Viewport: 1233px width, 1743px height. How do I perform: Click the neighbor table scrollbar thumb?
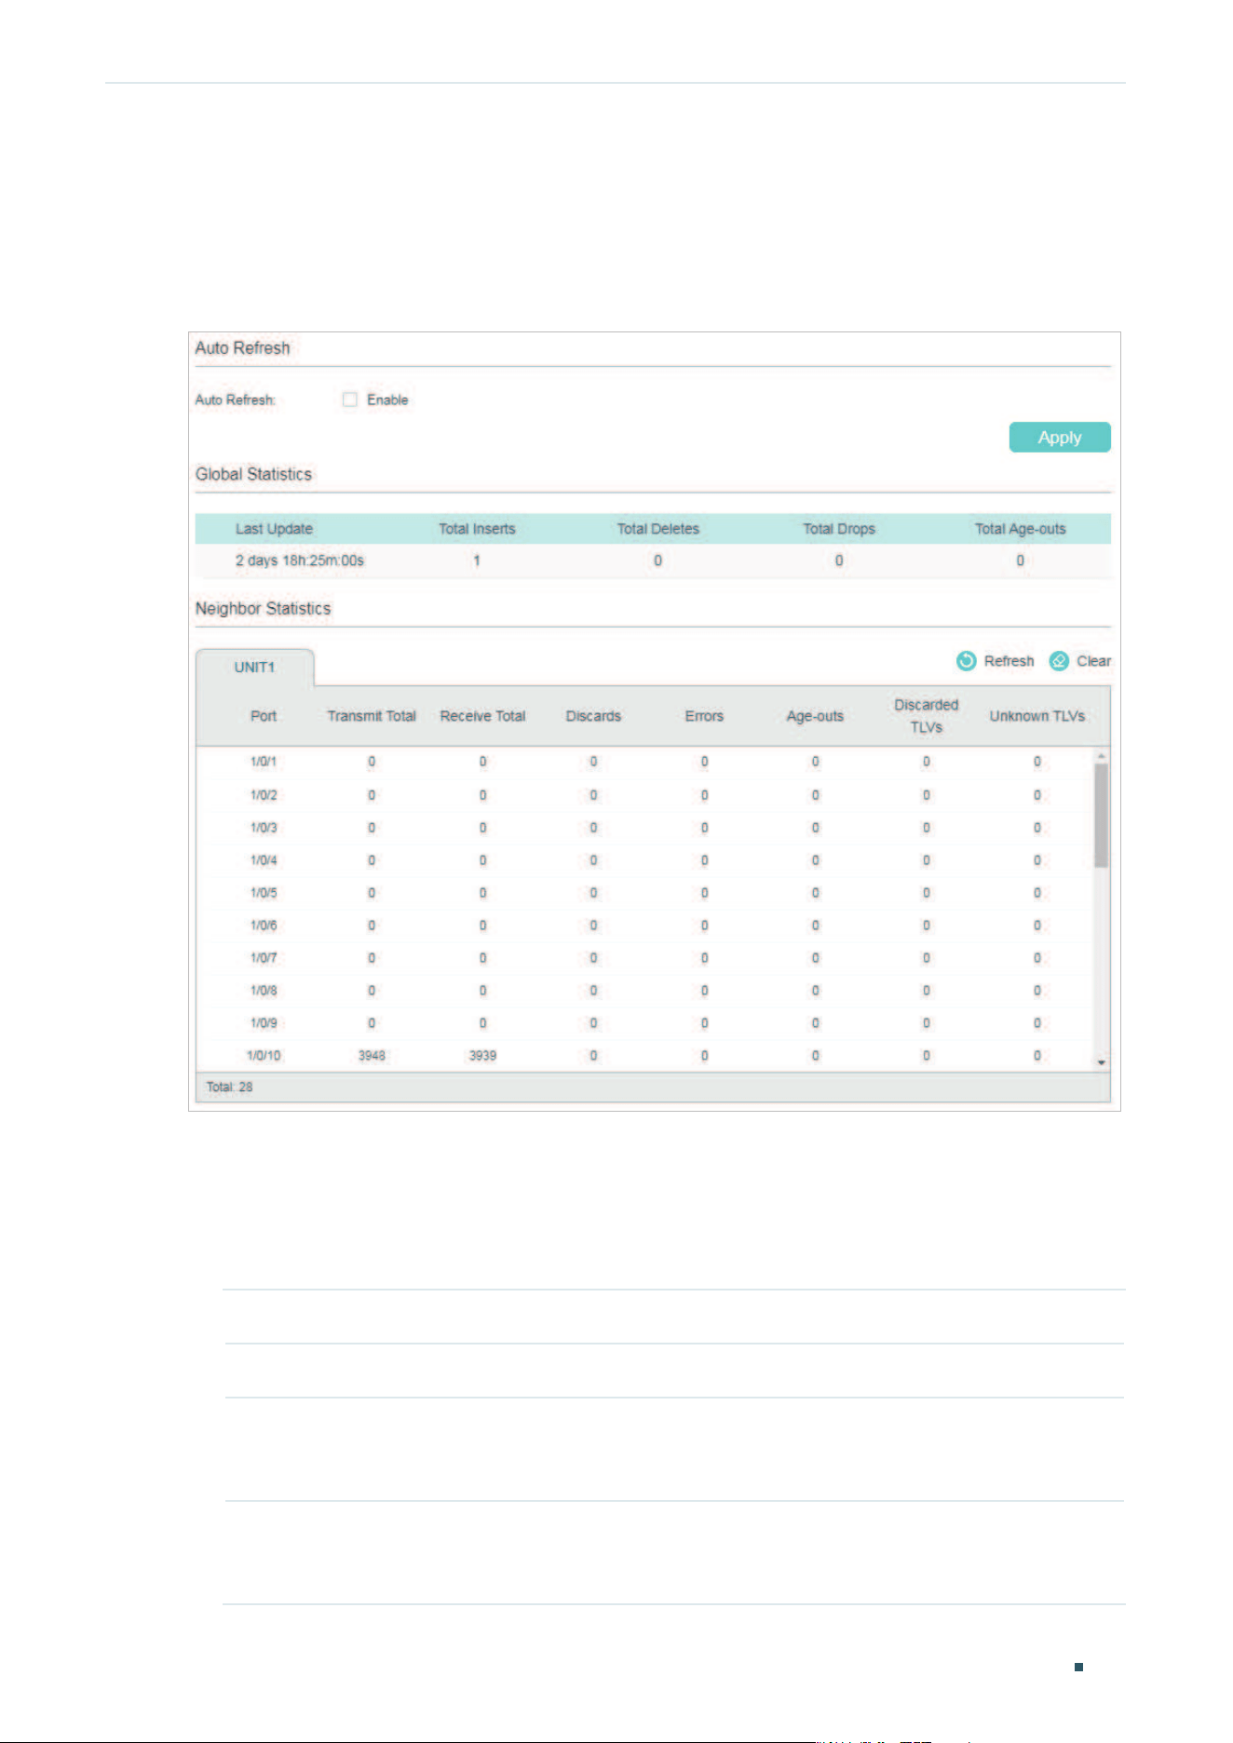pyautogui.click(x=1102, y=816)
